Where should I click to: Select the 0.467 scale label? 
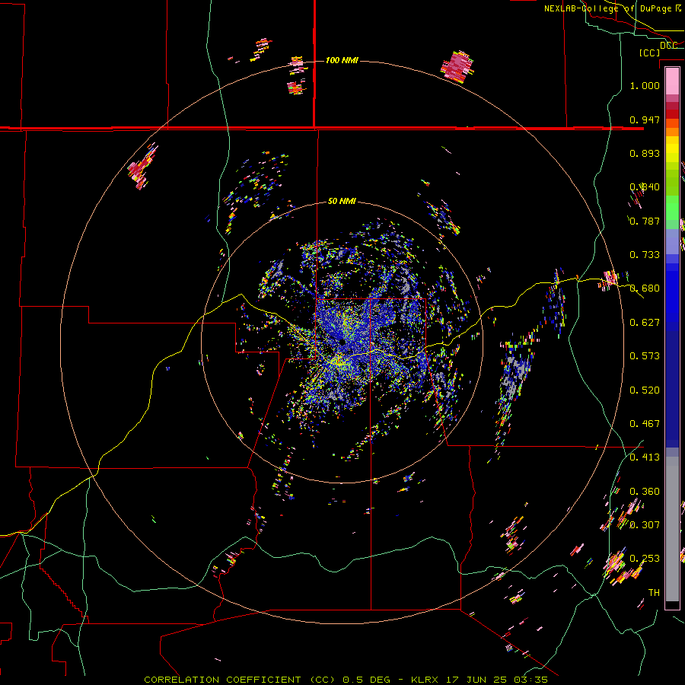[645, 424]
